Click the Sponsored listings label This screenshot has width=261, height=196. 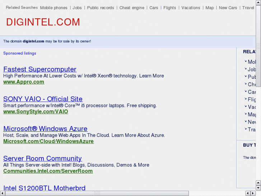coord(20,53)
